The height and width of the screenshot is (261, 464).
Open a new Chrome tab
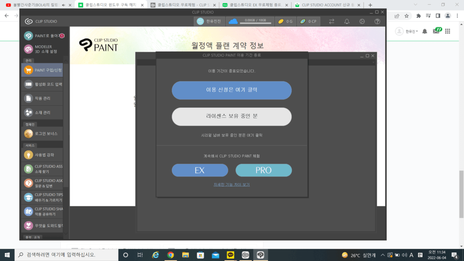click(x=370, y=5)
